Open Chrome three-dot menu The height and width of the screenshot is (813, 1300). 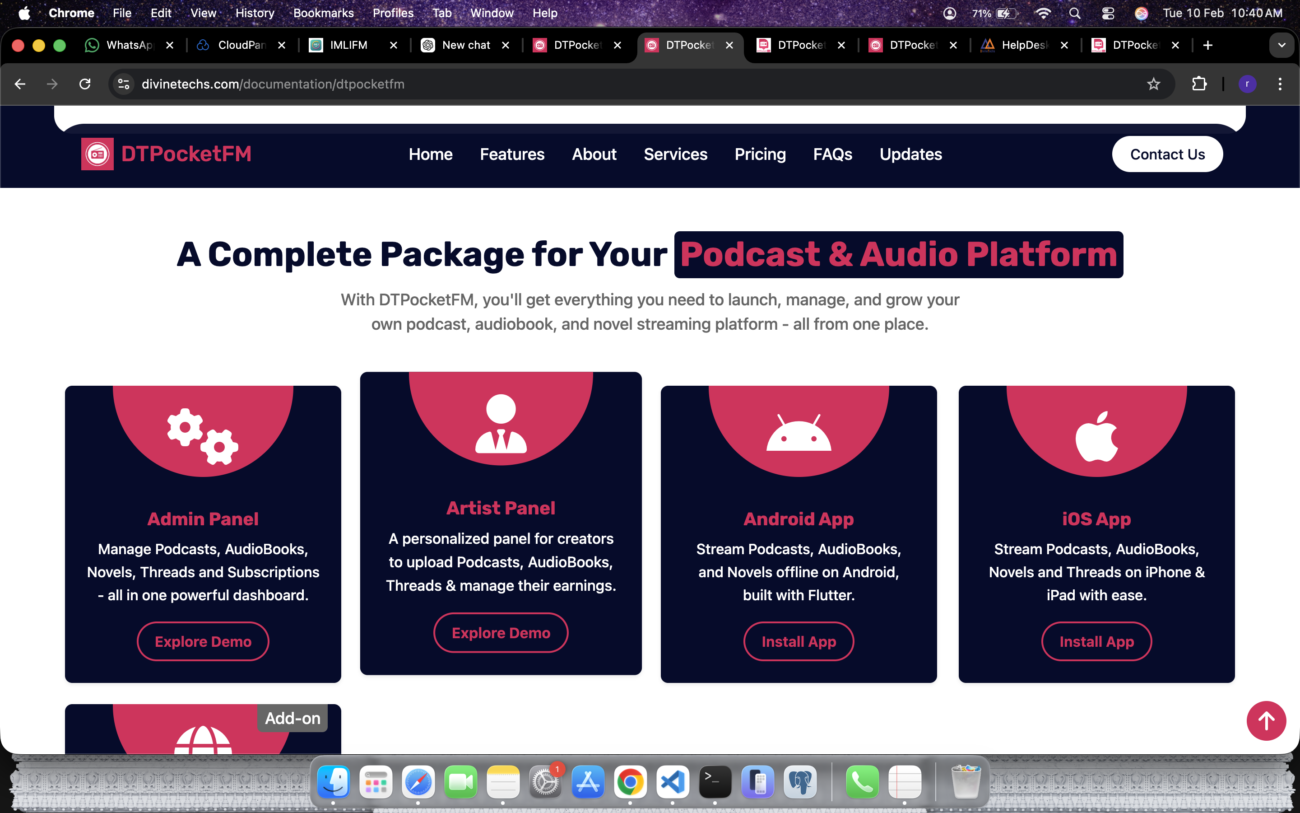pos(1280,84)
